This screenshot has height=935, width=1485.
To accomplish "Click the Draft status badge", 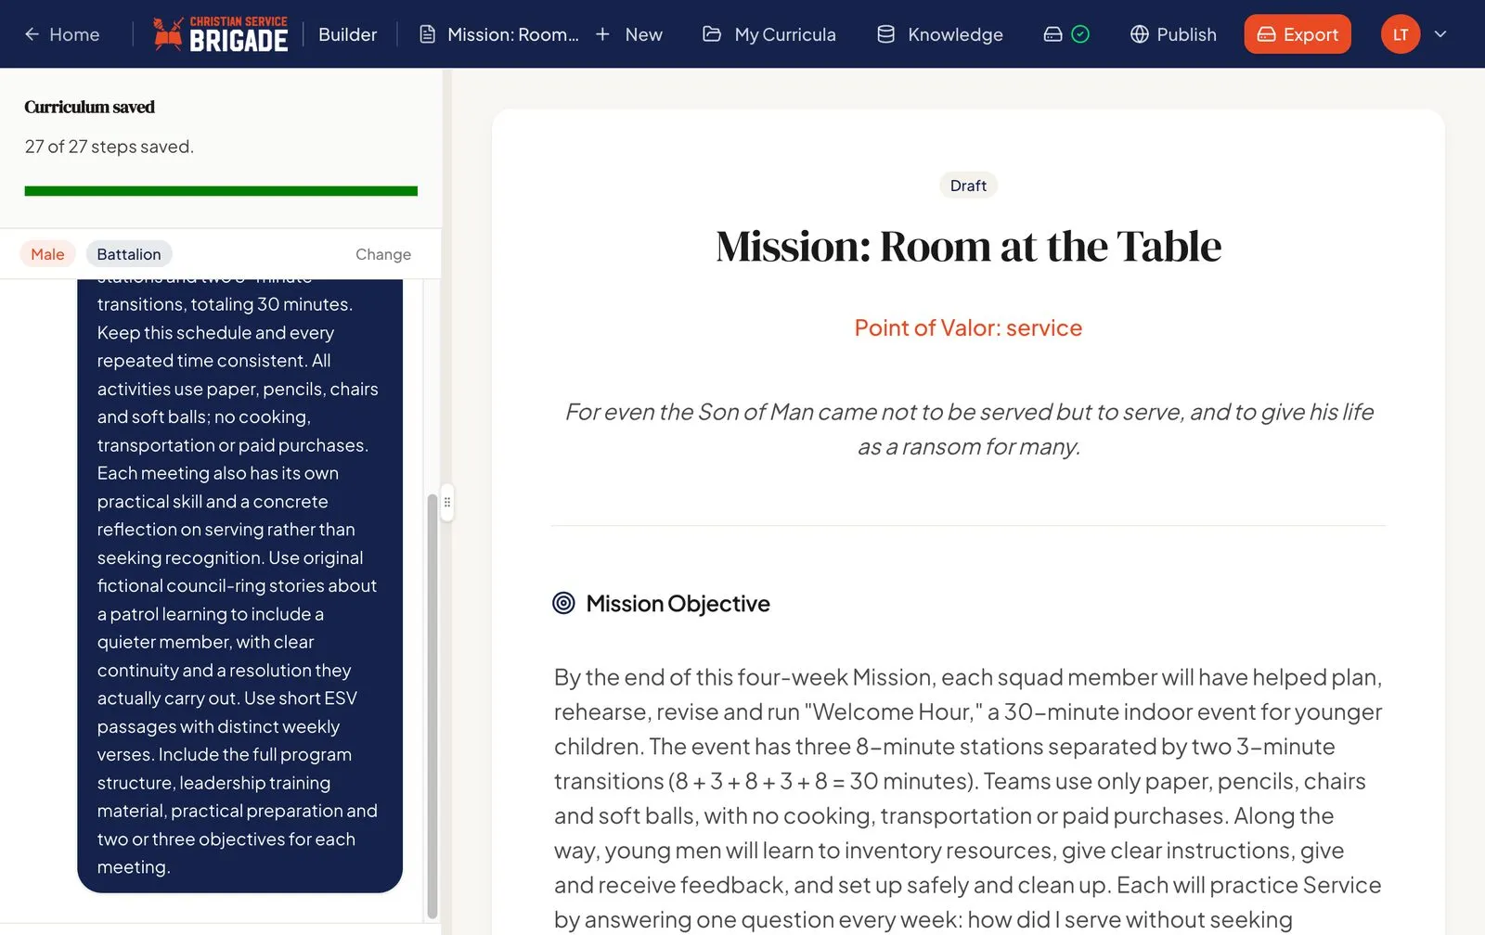I will tap(968, 186).
